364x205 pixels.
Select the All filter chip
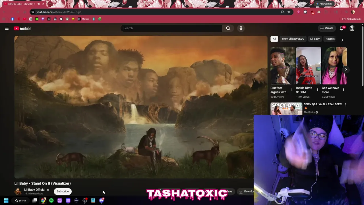pos(274,39)
